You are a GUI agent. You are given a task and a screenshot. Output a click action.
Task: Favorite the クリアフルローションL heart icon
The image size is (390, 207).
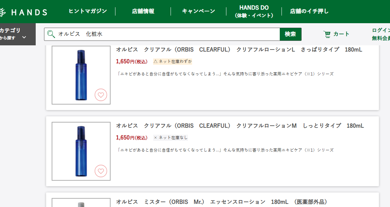pyautogui.click(x=101, y=95)
